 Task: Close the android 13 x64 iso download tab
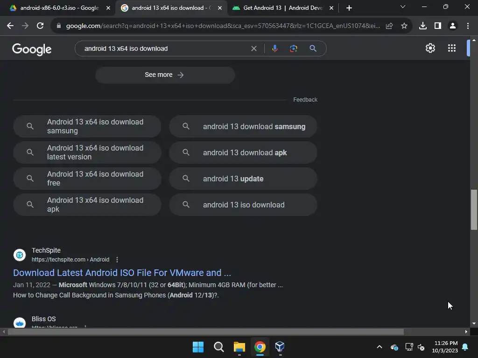(220, 8)
